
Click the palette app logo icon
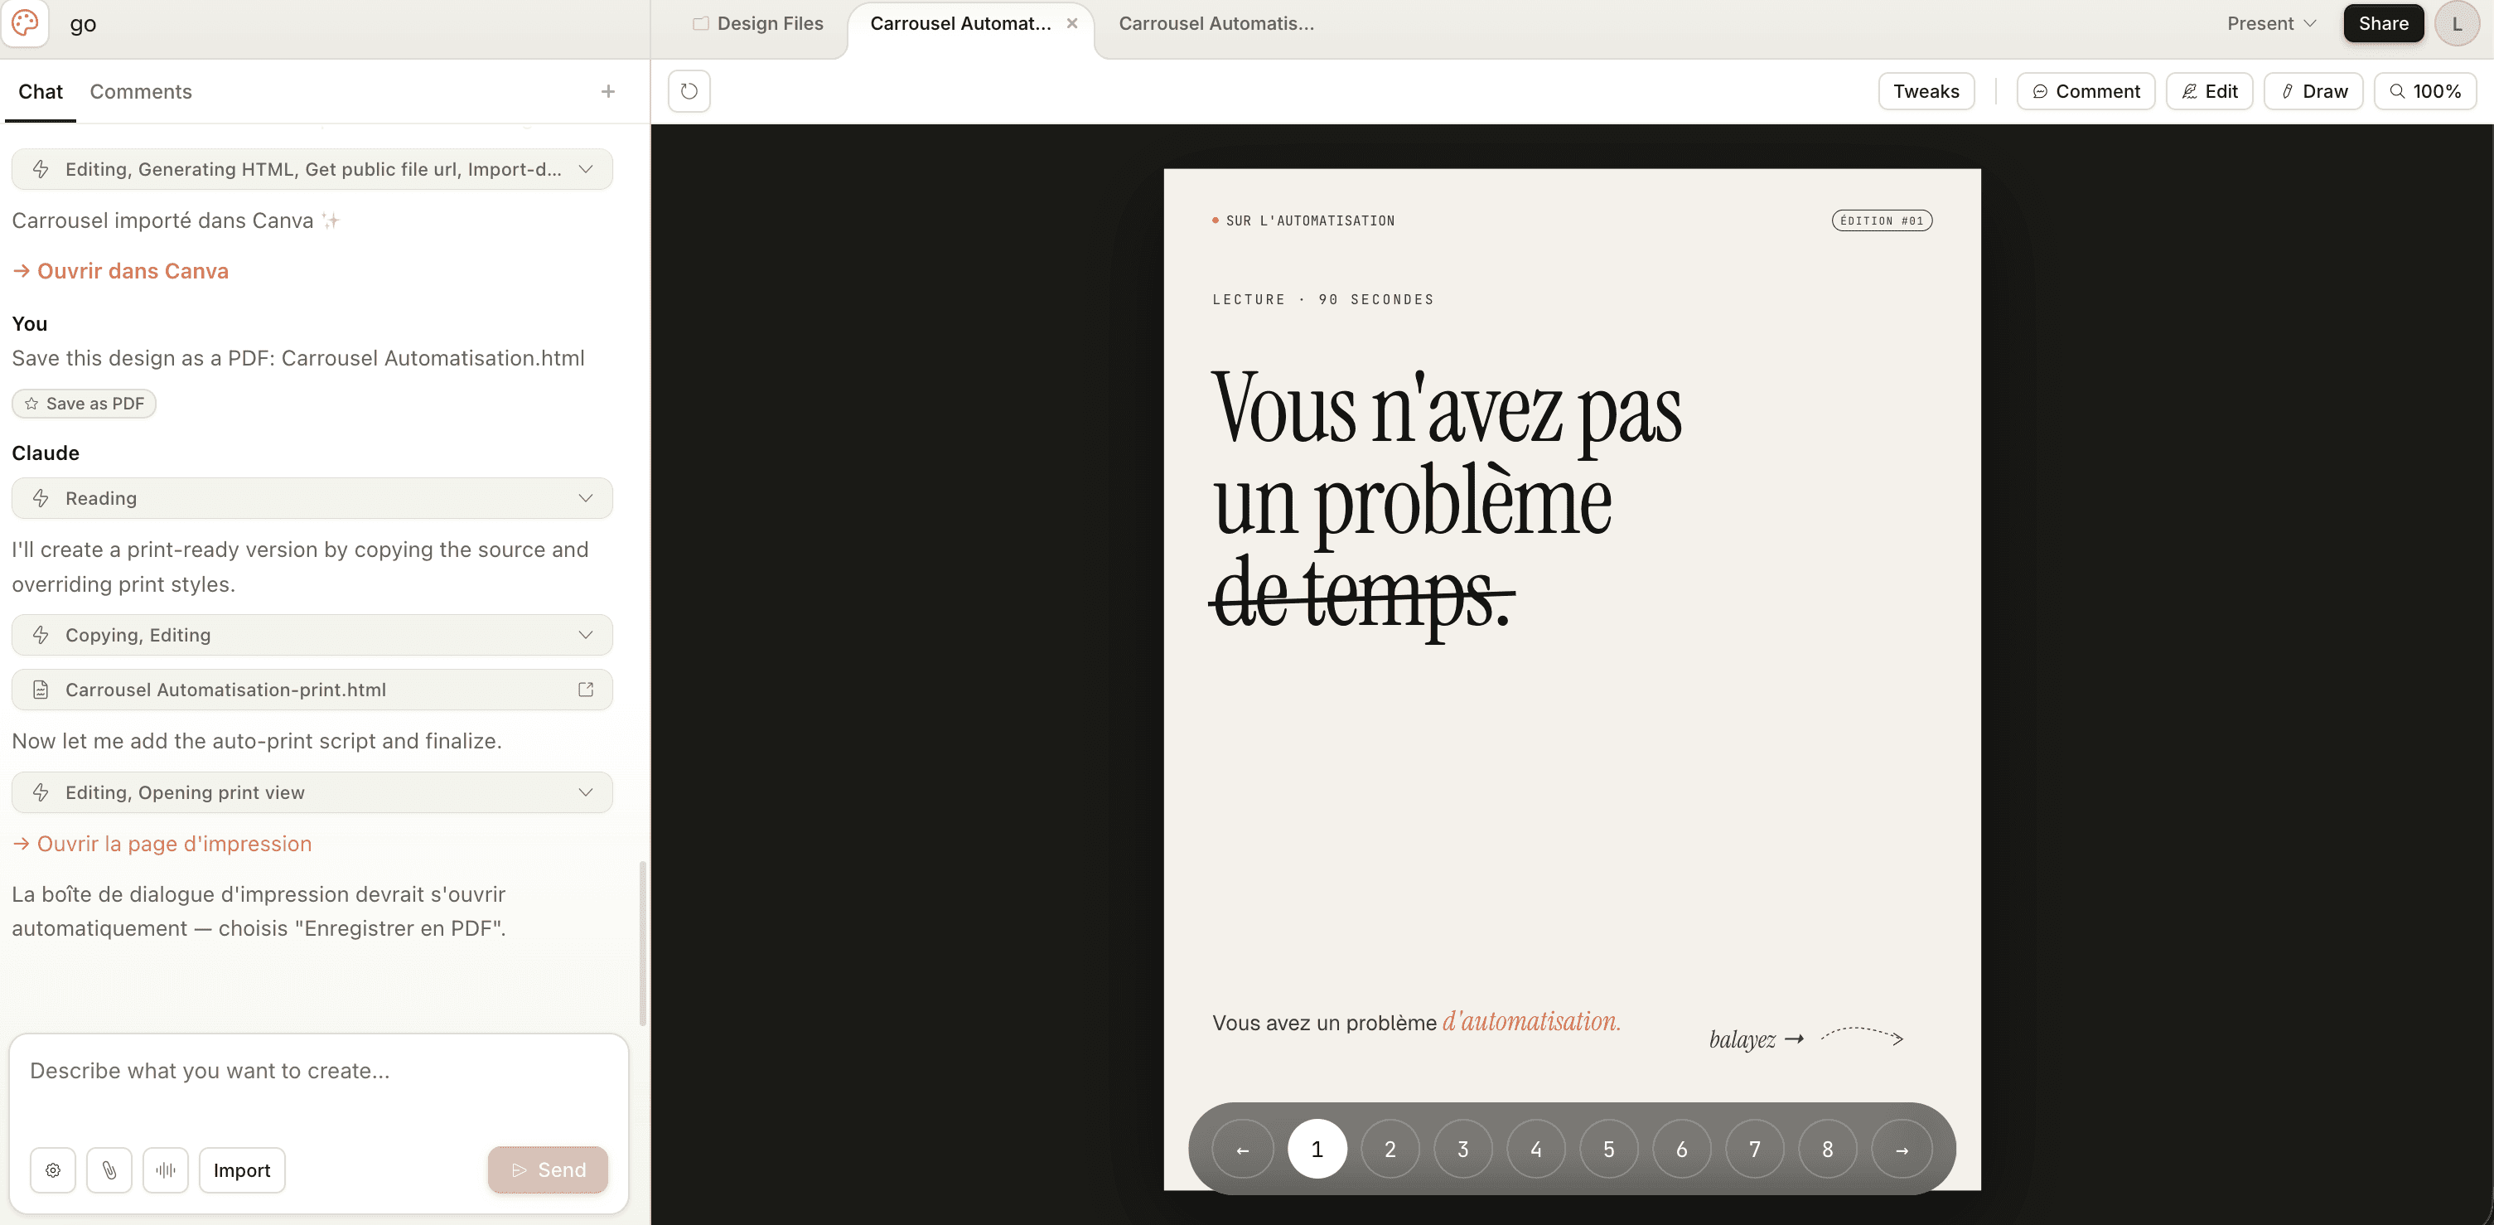coord(25,23)
